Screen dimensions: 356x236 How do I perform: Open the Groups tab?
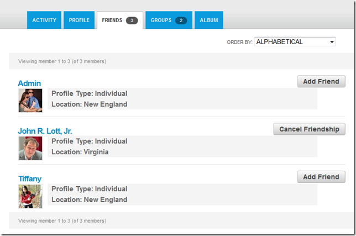pos(169,20)
